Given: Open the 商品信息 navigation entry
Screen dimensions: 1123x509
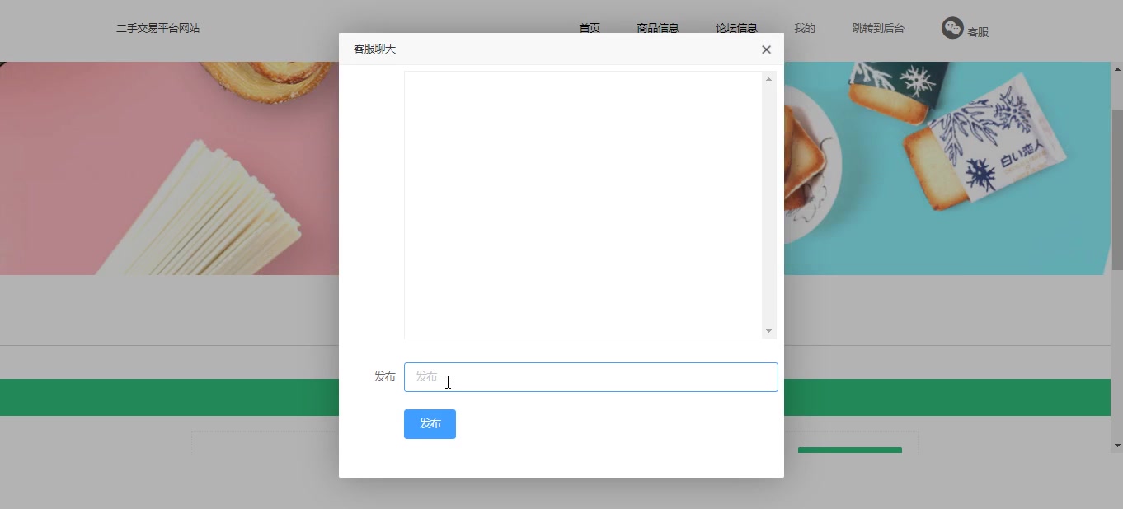Looking at the screenshot, I should tap(657, 27).
